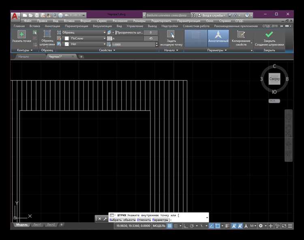Click the 'Указать точки' pick points icon

pos(21,35)
